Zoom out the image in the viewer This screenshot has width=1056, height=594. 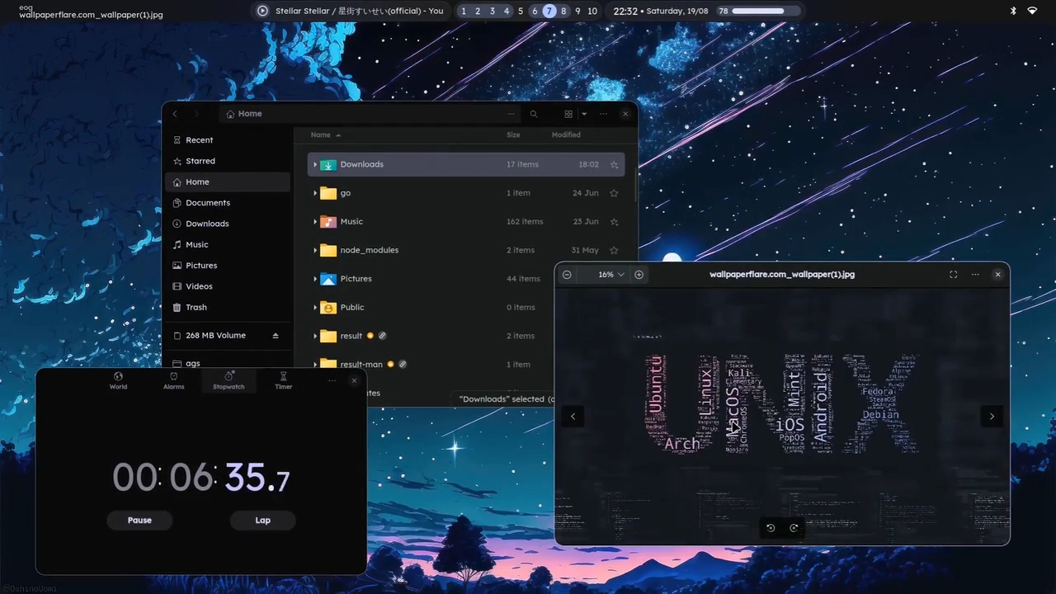[567, 275]
